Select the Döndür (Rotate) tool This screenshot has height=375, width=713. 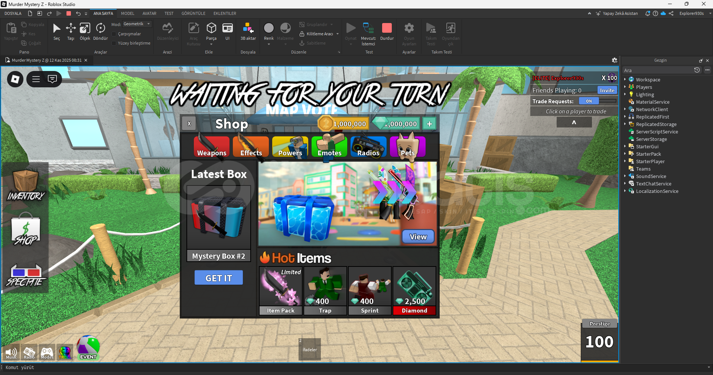(100, 31)
